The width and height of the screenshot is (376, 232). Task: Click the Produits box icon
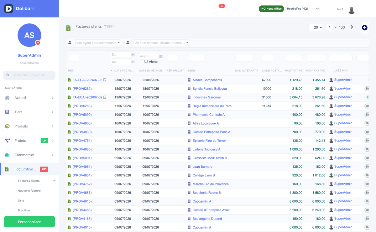click(7, 126)
